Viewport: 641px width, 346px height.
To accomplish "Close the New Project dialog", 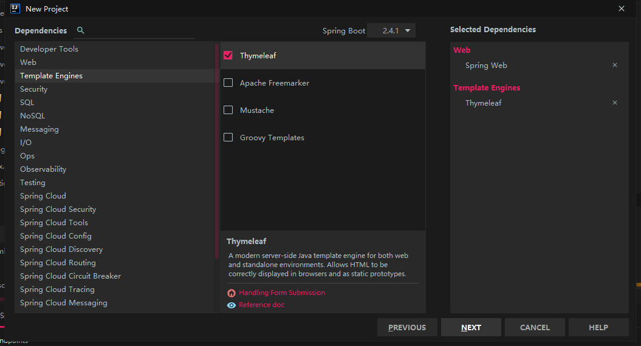I will (622, 8).
